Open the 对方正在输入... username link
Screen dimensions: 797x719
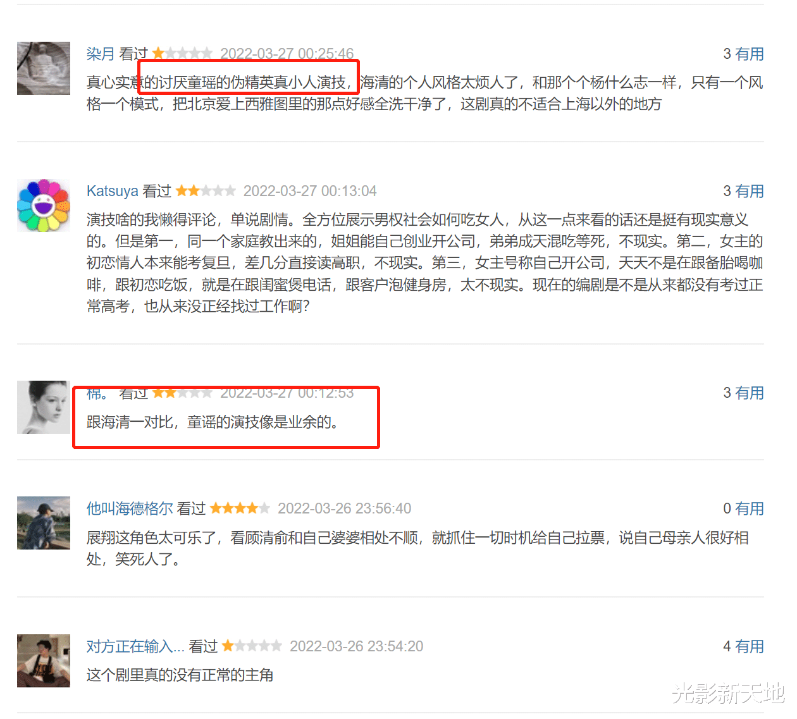point(135,646)
